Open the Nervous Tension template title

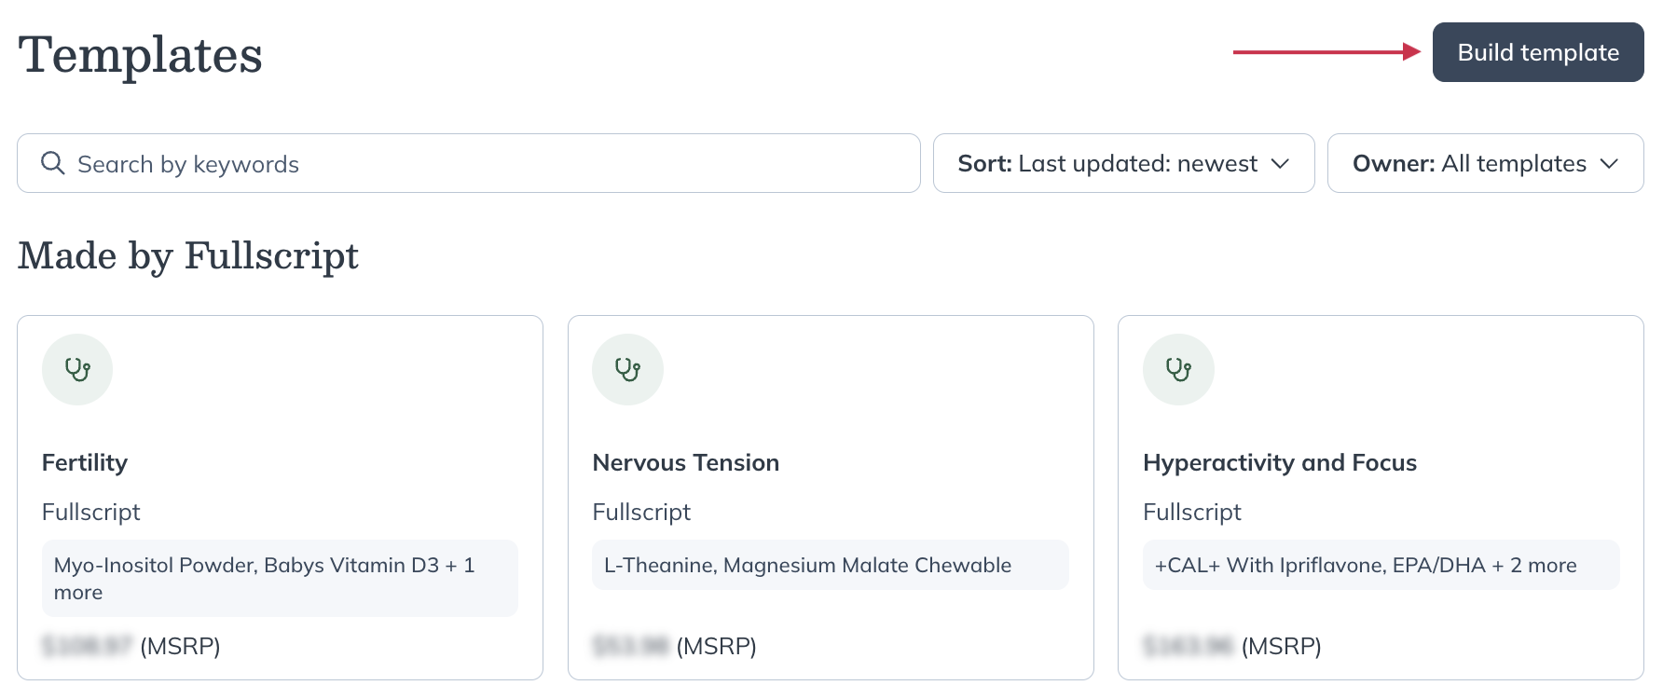click(x=685, y=463)
